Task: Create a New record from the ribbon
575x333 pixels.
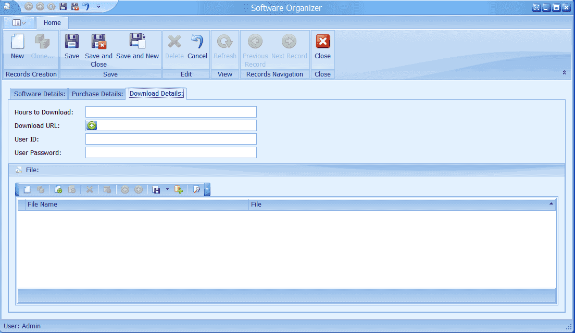Action: pos(17,47)
